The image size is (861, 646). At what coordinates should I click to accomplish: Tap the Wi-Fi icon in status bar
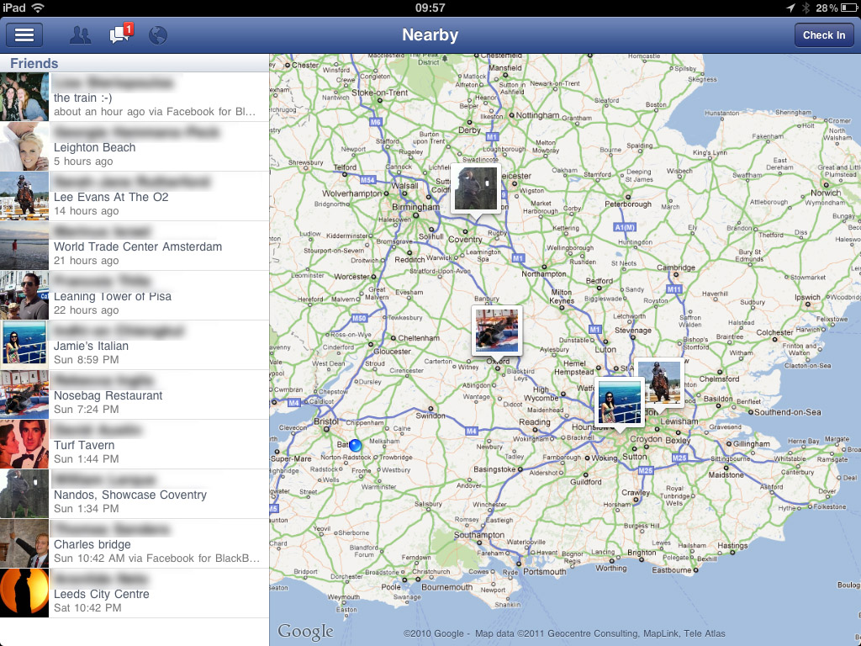[38, 8]
